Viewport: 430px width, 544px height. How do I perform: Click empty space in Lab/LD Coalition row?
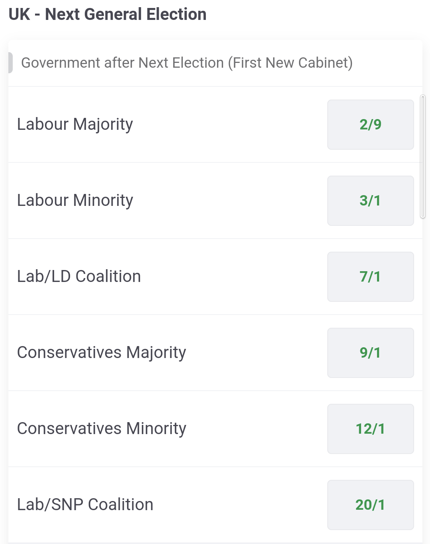[234, 277]
